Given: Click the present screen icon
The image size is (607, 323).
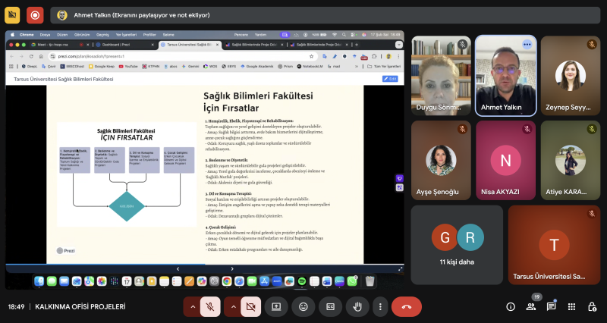Looking at the screenshot, I should (x=277, y=306).
